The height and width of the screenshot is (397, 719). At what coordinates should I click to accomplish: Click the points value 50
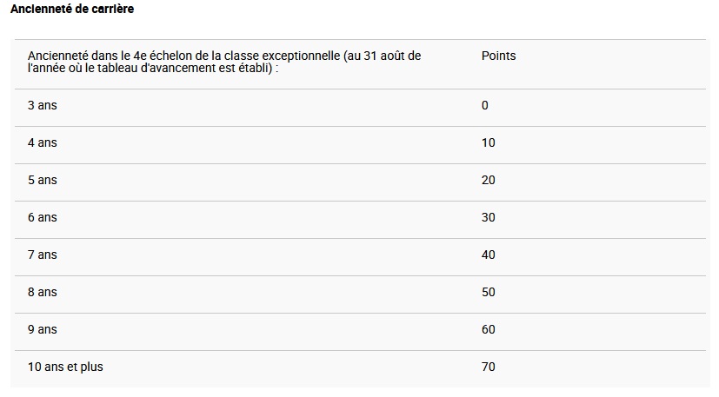488,292
